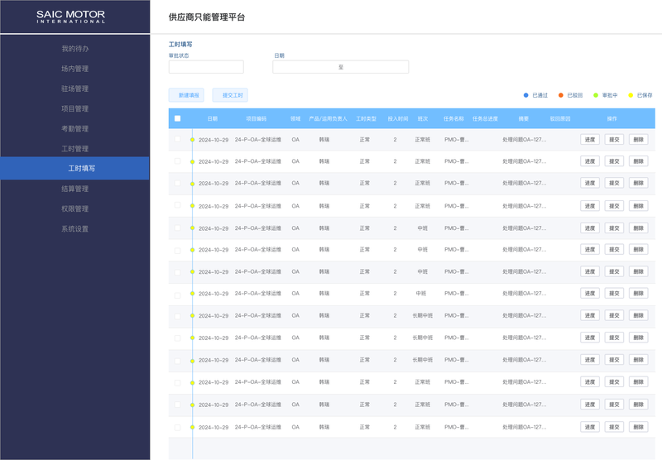The width and height of the screenshot is (662, 460).
Task: Click the SAIC MOTOR International logo
Action: coord(70,17)
